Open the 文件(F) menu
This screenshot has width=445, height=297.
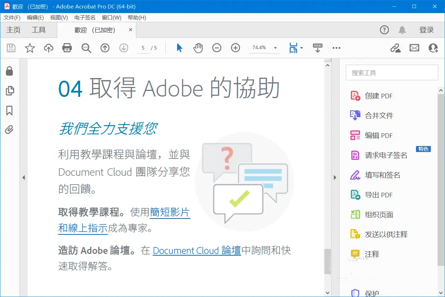click(12, 17)
